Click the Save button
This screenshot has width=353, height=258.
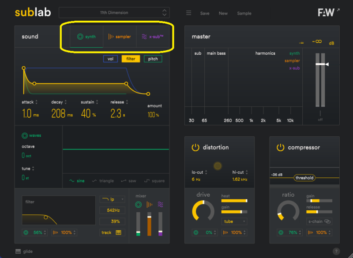(205, 13)
